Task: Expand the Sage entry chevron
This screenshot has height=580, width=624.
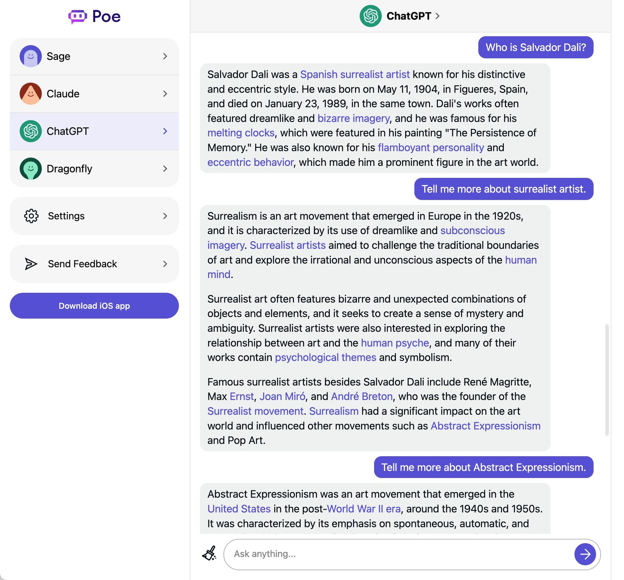Action: 165,56
